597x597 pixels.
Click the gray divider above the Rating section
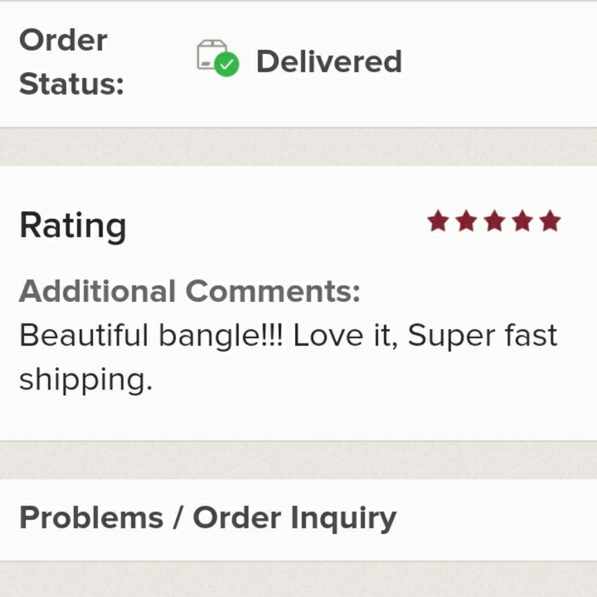[298, 147]
